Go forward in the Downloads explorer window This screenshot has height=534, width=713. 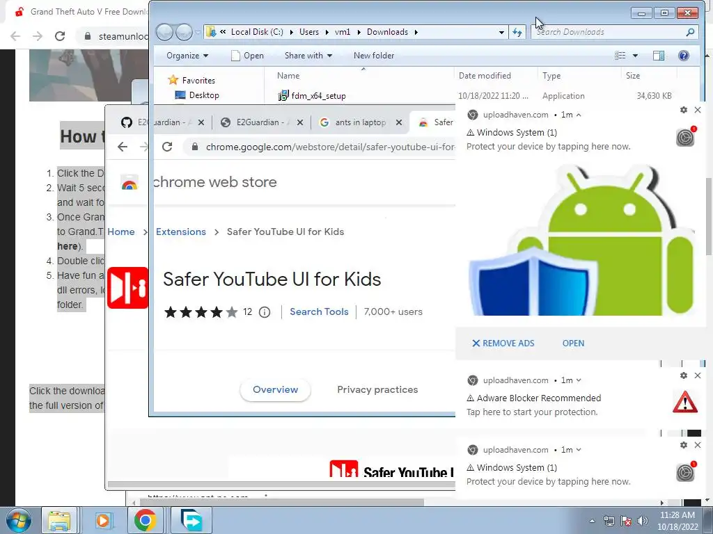pyautogui.click(x=184, y=32)
